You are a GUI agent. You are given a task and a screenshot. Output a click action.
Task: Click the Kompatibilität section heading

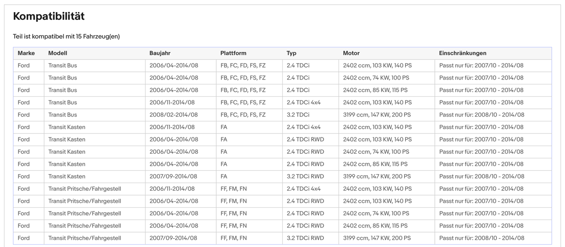point(49,16)
